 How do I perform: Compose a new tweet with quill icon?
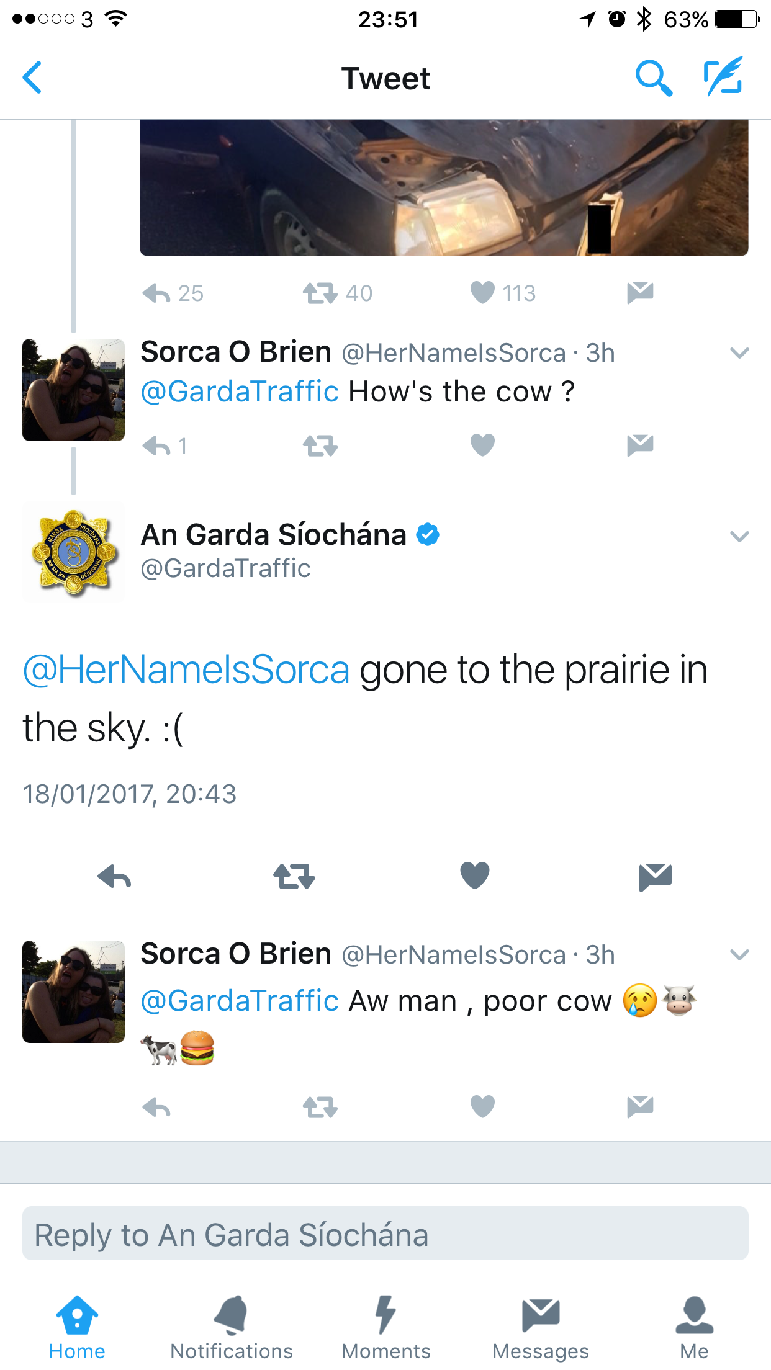pos(723,76)
